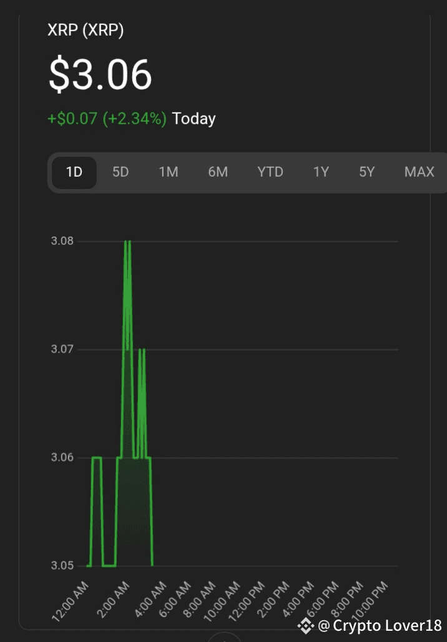Click the 10:00 PM x-axis label

371,601
